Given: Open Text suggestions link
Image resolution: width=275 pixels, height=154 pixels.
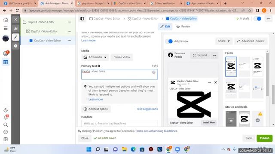Looking at the screenshot, I should coord(147,109).
